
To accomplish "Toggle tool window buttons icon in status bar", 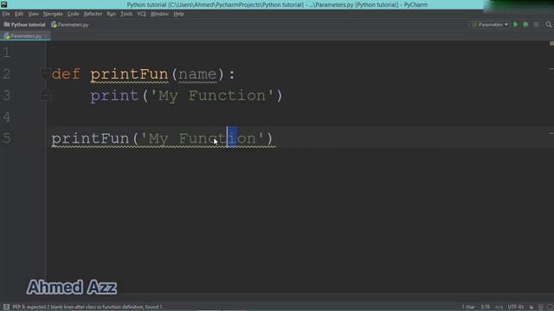I will point(6,307).
